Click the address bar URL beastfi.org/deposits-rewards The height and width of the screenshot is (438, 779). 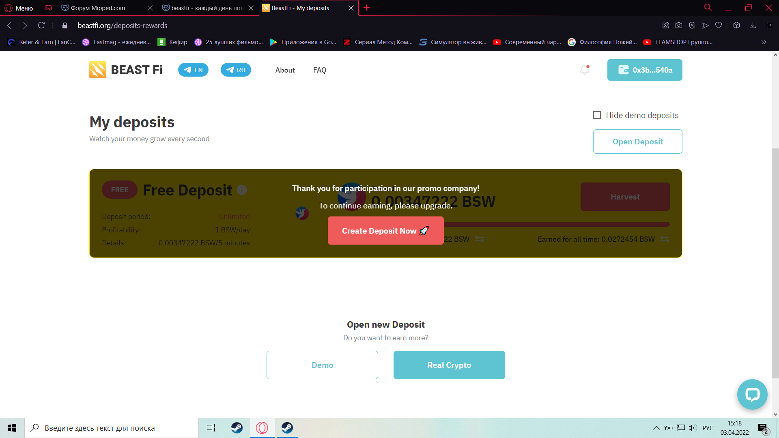click(123, 26)
